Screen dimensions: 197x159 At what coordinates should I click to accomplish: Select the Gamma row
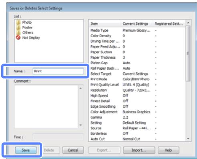tap(137, 117)
